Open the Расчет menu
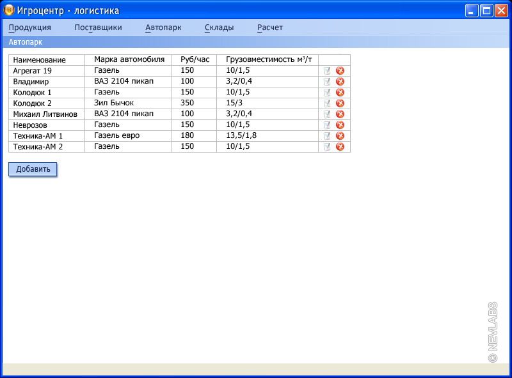Viewport: 512px width, 378px height. [x=269, y=27]
